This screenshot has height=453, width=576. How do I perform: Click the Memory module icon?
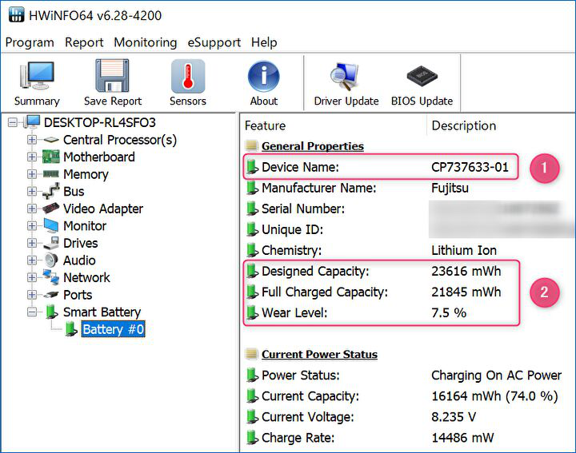pos(50,173)
